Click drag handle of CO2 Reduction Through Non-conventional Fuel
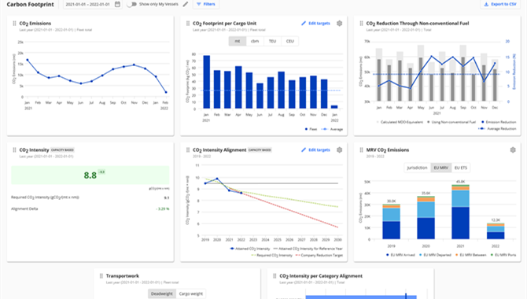Screen dimensions: 527x299 pyautogui.click(x=361, y=23)
